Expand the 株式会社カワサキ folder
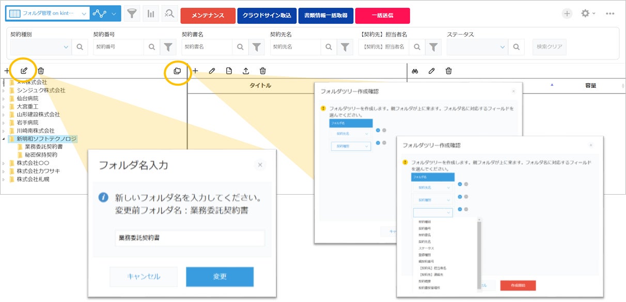 4,171
